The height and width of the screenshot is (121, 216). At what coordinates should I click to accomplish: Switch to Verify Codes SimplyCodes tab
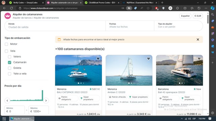click(25, 3)
